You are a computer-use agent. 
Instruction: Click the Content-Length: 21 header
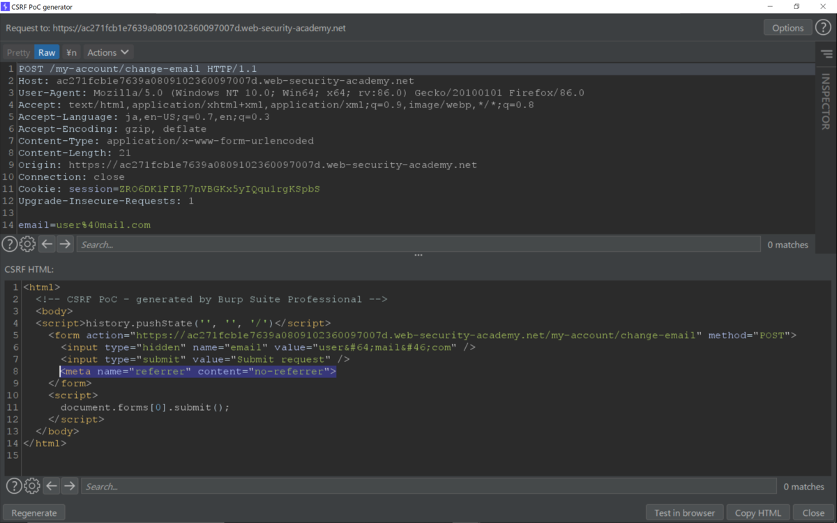tap(75, 153)
